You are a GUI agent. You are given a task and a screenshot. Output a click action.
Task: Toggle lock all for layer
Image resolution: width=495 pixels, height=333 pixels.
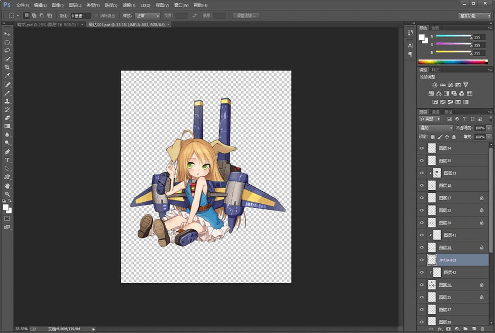tap(454, 137)
